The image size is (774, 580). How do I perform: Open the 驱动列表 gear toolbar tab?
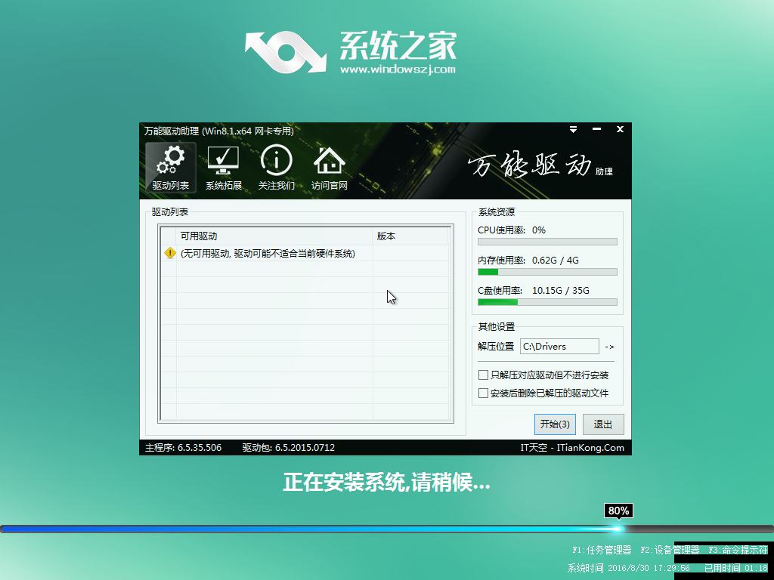pyautogui.click(x=171, y=167)
